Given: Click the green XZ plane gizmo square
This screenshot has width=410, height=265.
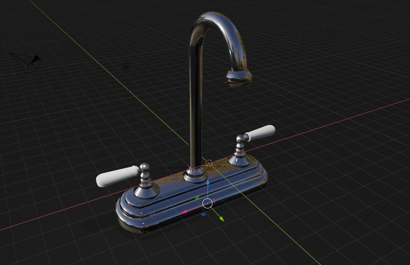Looking at the screenshot, I should click(x=197, y=198).
